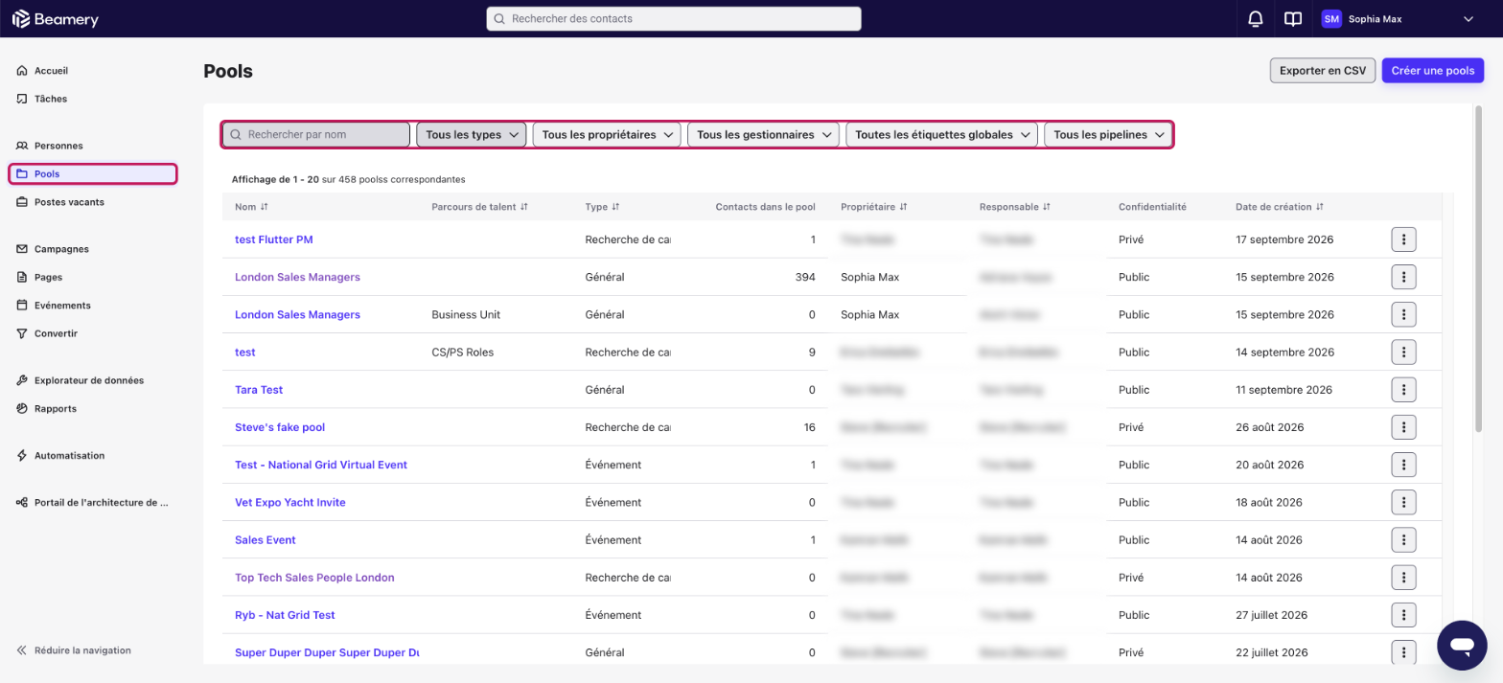This screenshot has height=683, width=1503.
Task: Open Ryb - Nat Grid Test link
Action: click(x=285, y=615)
